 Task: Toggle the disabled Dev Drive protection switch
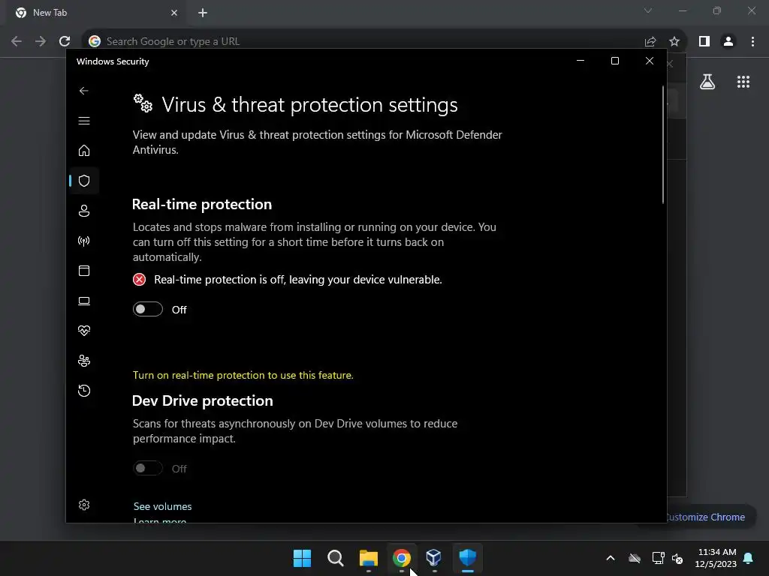click(x=148, y=468)
